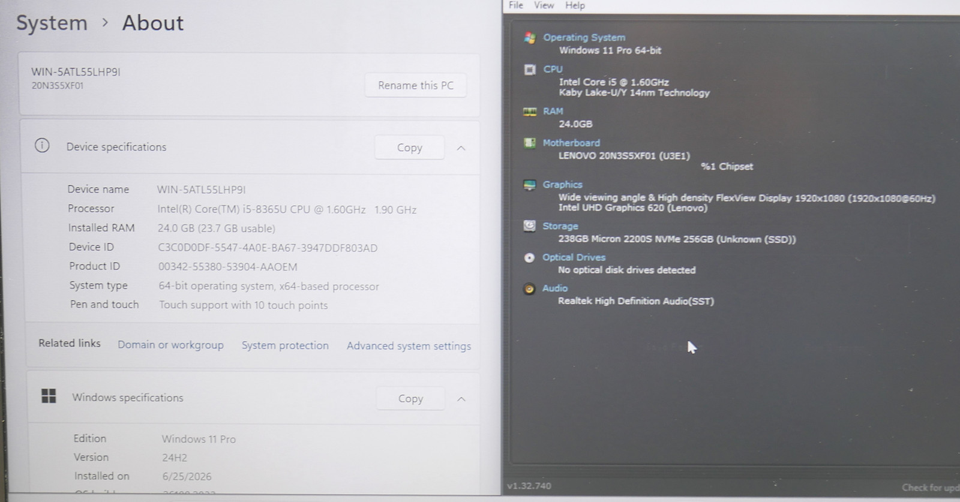
Task: Click the %1 Chipset text in Speccy
Action: click(727, 167)
